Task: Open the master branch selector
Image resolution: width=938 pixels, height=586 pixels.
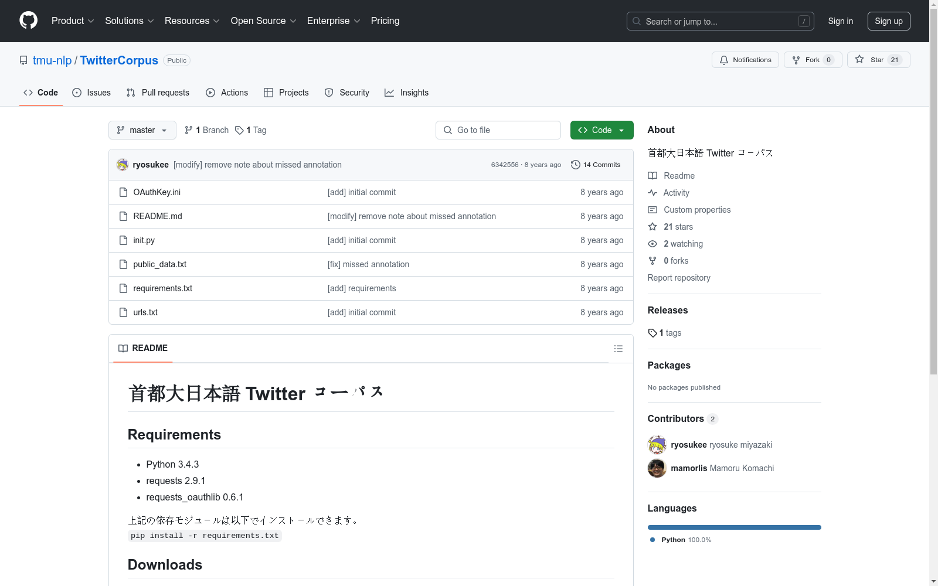Action: [142, 130]
